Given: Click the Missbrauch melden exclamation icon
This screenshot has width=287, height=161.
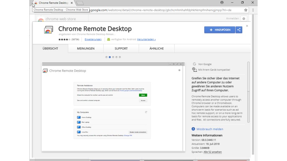Looking at the screenshot, I should click(193, 129).
